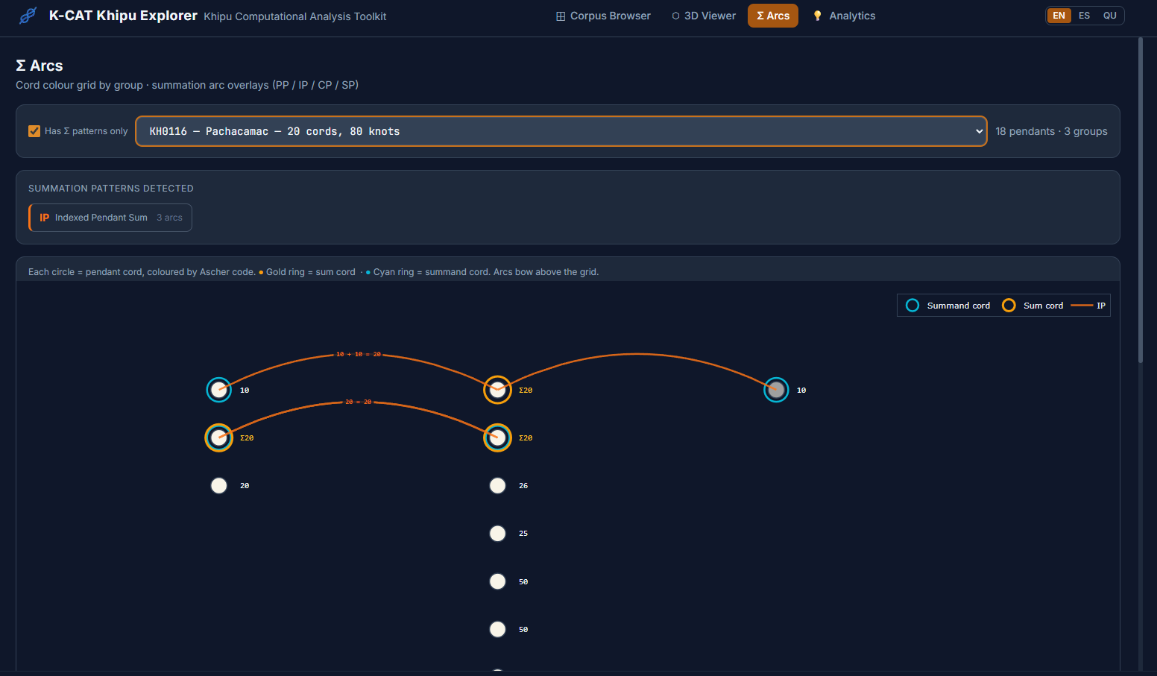
Task: Click the Corpus Browser grid icon
Action: (561, 16)
